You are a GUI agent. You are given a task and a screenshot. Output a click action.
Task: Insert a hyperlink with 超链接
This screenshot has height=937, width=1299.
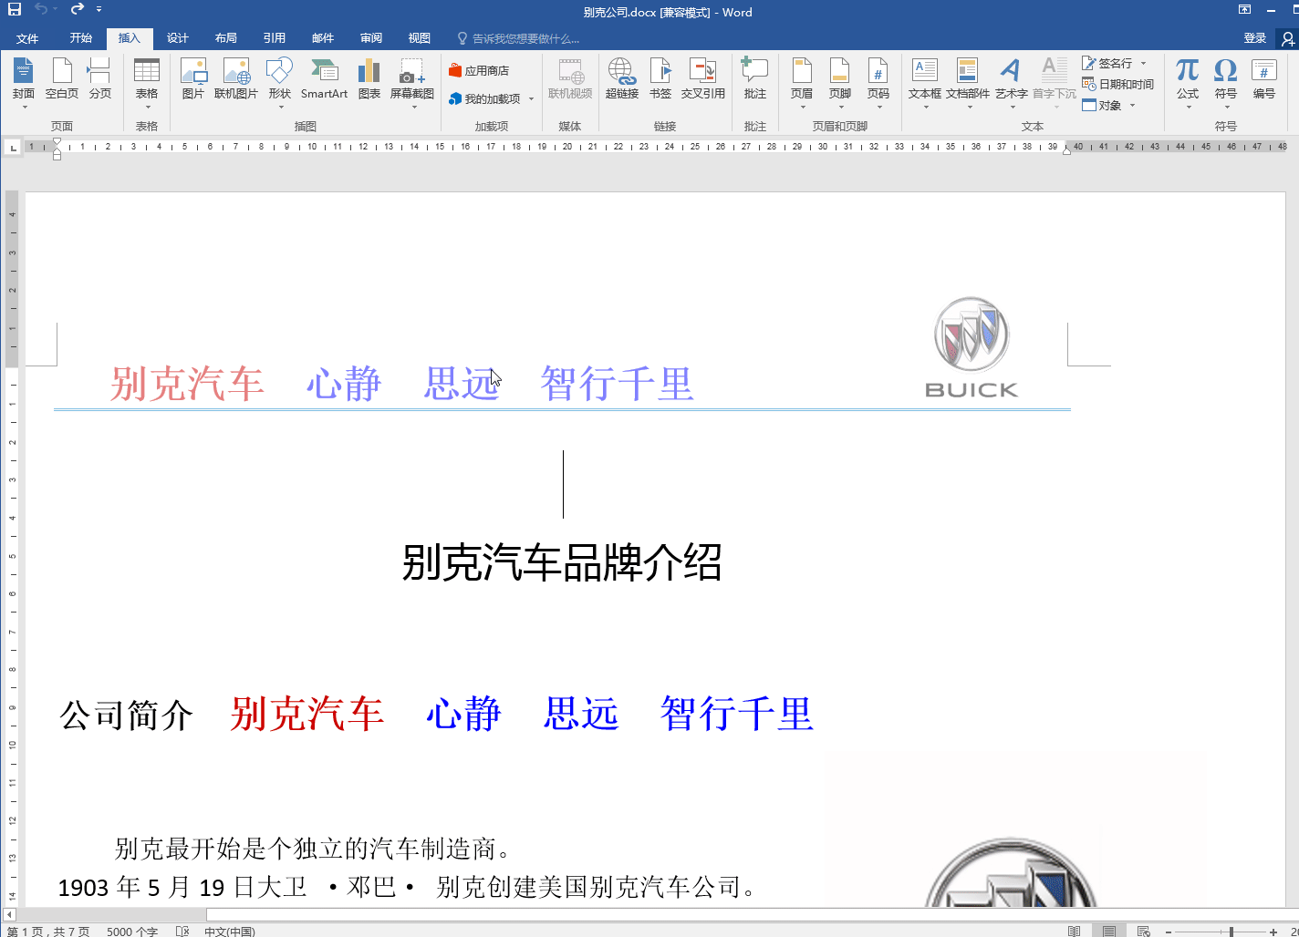point(621,80)
